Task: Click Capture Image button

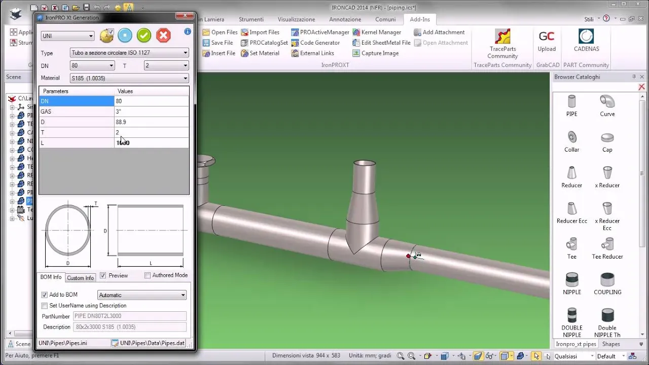Action: (376, 53)
